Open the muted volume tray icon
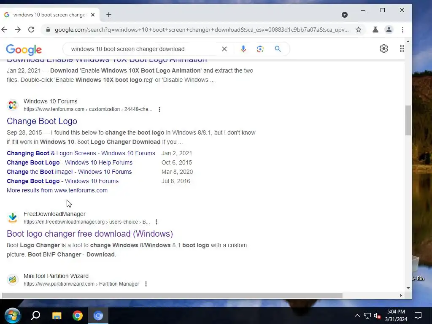 (x=377, y=316)
